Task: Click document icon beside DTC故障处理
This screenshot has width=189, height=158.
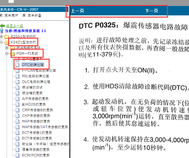Action: point(18,65)
